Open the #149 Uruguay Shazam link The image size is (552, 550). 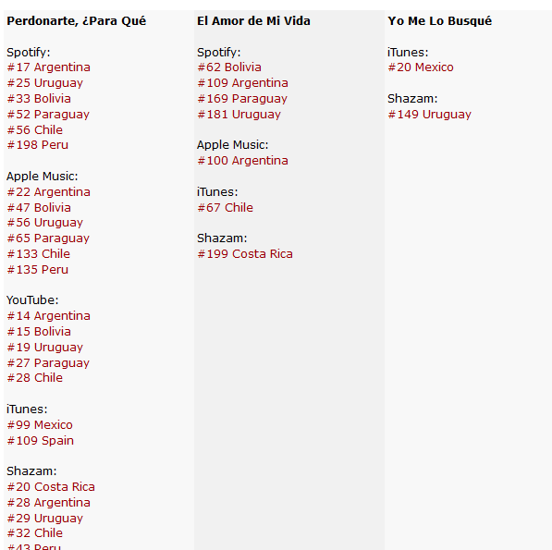430,115
